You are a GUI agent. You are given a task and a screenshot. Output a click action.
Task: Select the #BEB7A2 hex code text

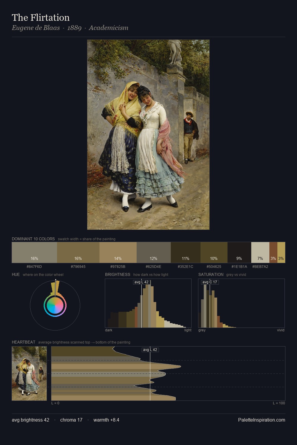260,267
